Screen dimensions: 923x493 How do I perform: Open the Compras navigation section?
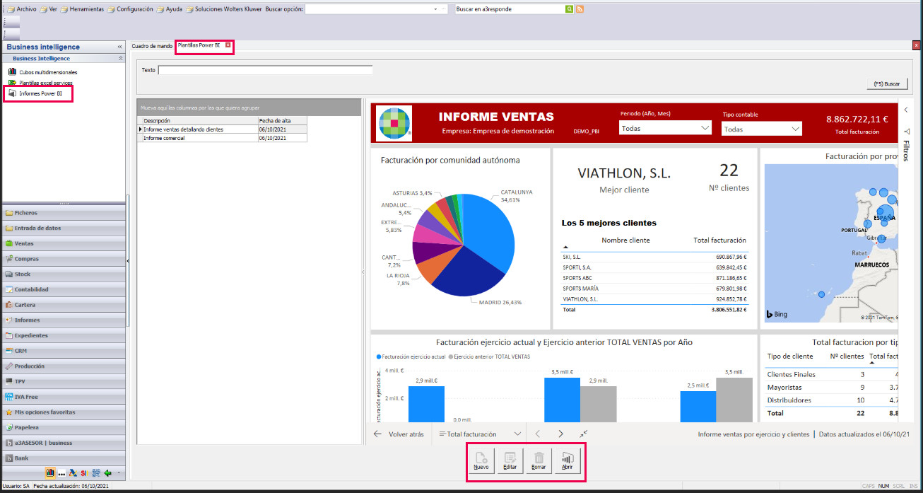coord(64,259)
